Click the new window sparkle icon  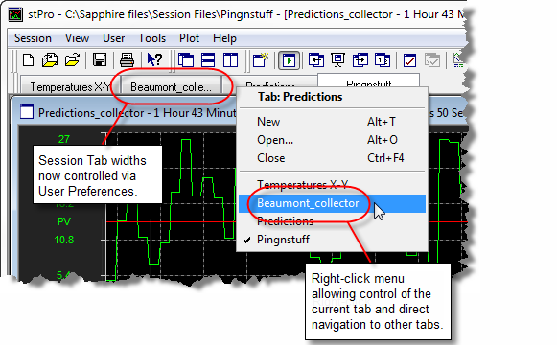(x=261, y=60)
